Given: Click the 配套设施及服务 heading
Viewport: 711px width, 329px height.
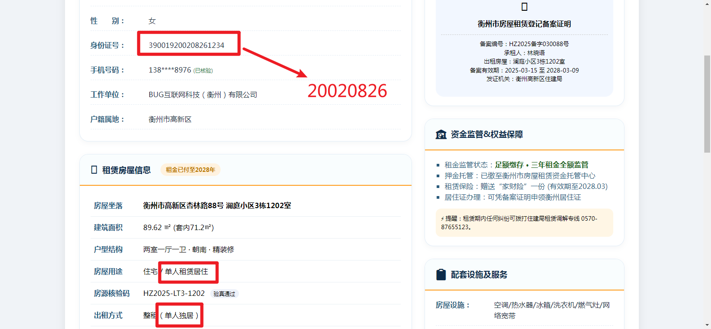Looking at the screenshot, I should pyautogui.click(x=479, y=274).
